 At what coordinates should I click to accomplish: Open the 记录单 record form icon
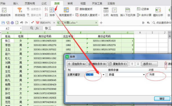click(139, 9)
